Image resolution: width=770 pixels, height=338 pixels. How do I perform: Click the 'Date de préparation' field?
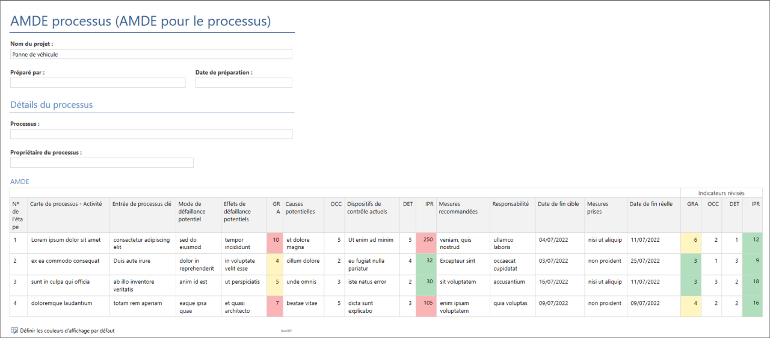tap(244, 82)
